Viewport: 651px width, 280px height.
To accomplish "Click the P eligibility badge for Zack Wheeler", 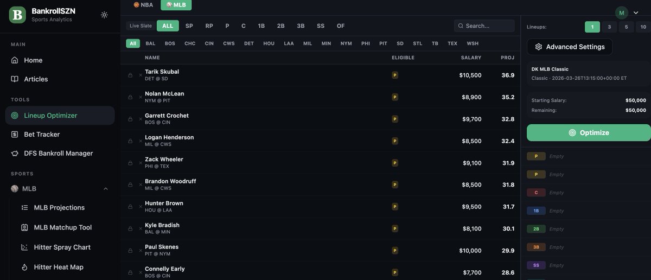I will tap(395, 163).
